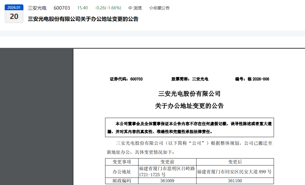Select the document heading 三安光电股份有限公司

[x=189, y=94]
